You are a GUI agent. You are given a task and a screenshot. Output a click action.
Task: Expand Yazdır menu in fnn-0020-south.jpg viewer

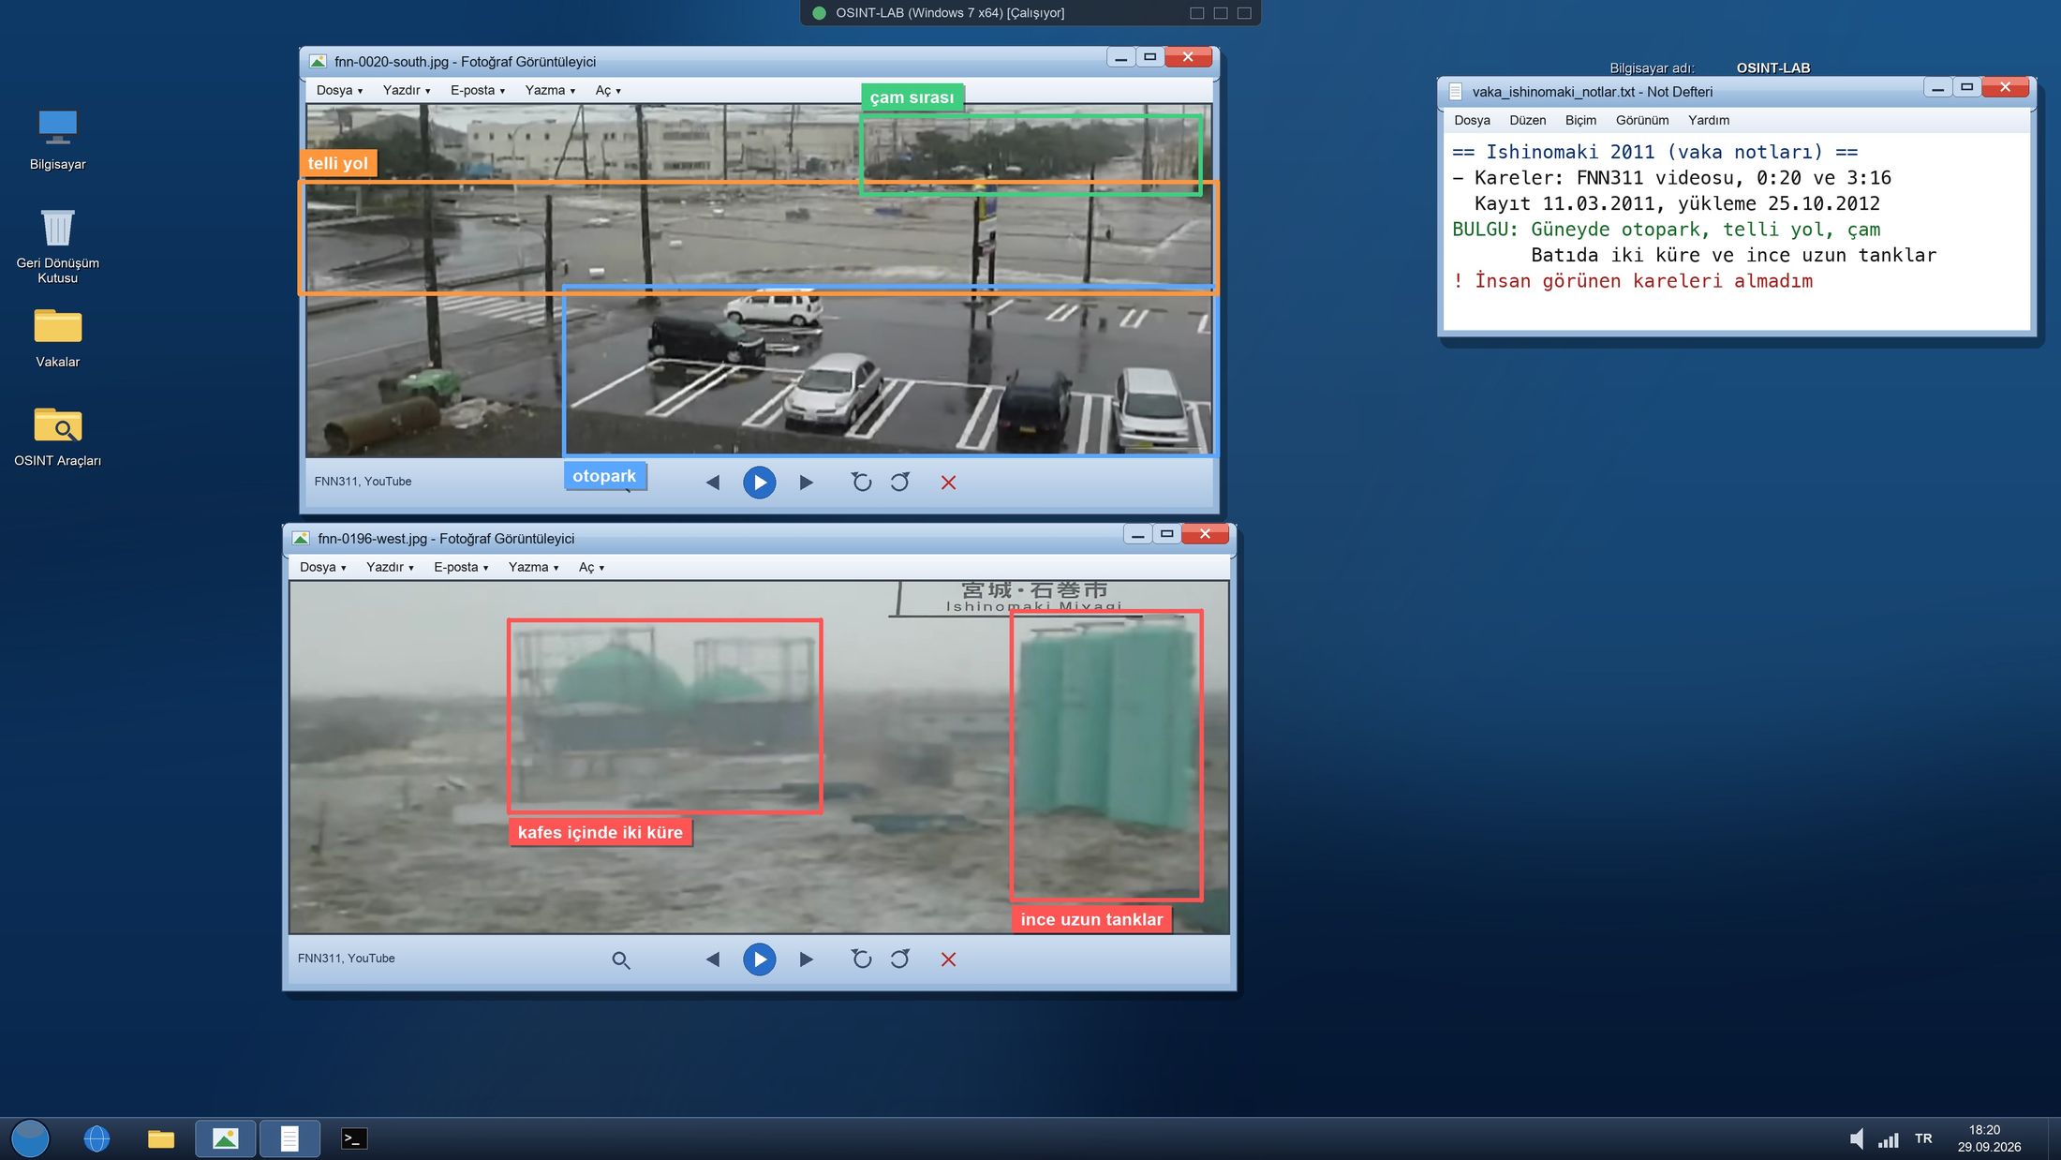click(407, 90)
